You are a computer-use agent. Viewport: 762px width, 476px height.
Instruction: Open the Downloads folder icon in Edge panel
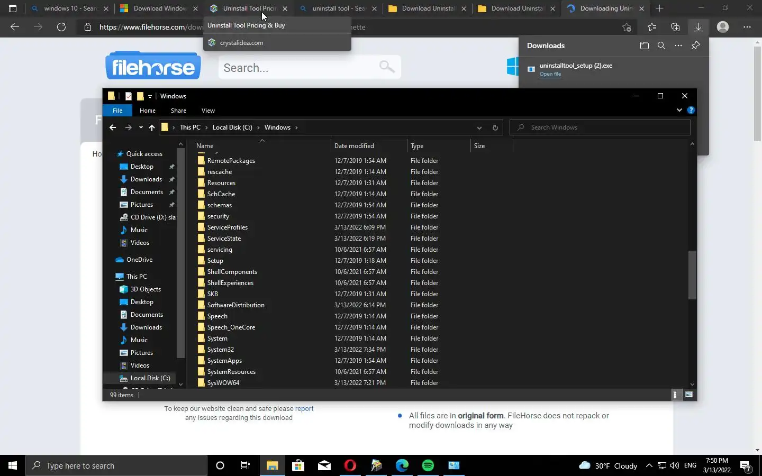[644, 45]
